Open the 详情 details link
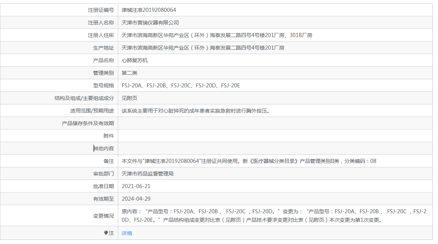 pos(127,233)
